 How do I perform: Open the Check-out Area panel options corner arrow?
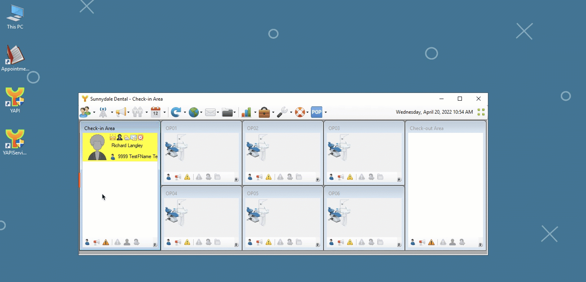[481, 245]
